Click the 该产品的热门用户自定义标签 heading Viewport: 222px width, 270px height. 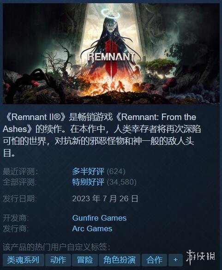pos(57,247)
